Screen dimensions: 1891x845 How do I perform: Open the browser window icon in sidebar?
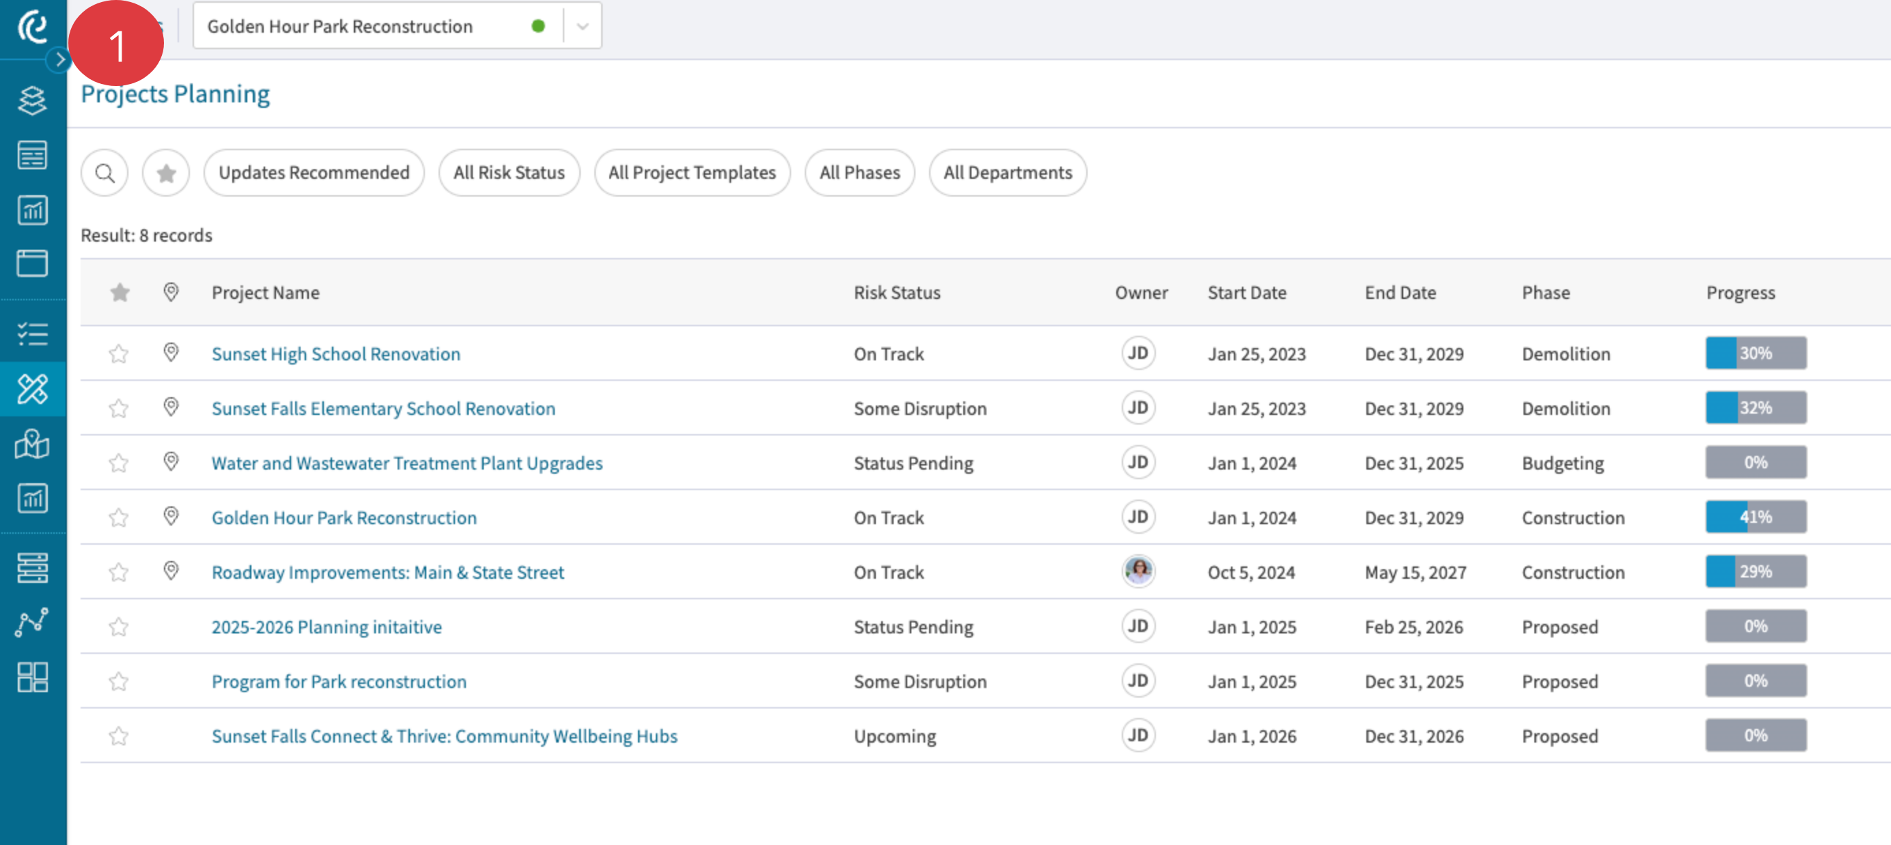32,263
